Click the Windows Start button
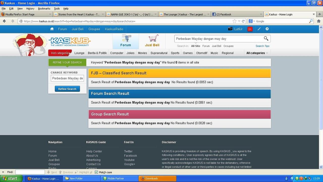 click(11, 178)
